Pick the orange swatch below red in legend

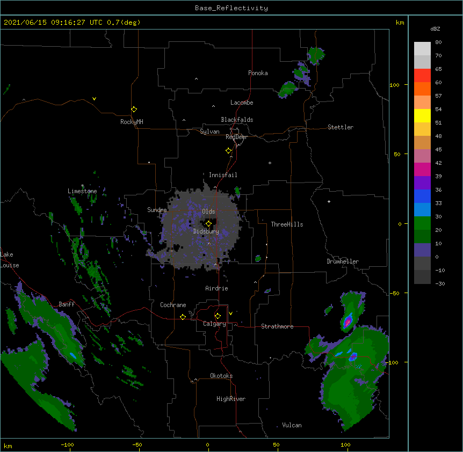tap(422, 89)
